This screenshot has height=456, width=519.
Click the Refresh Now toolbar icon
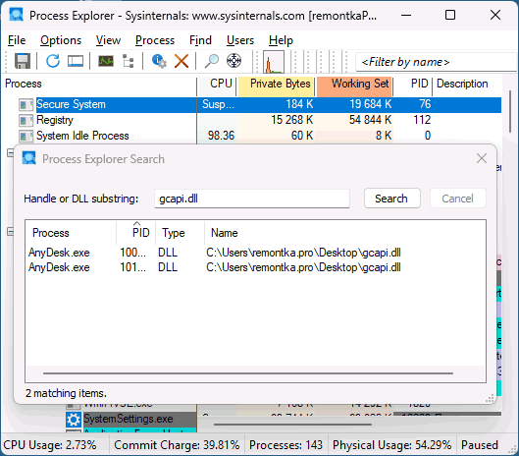click(53, 61)
